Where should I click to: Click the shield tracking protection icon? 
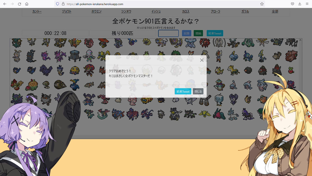click(x=58, y=4)
